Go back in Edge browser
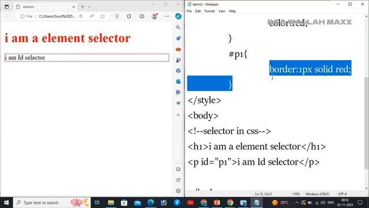The image size is (369, 208). coord(7,16)
